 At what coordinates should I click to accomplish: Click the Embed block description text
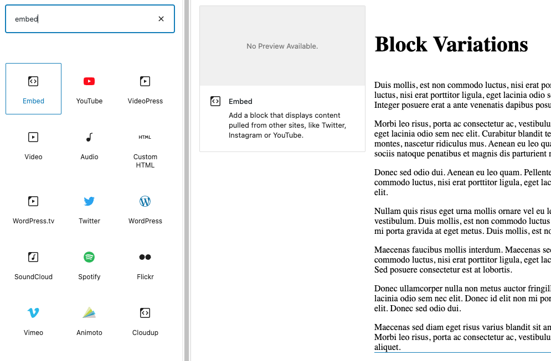[287, 125]
